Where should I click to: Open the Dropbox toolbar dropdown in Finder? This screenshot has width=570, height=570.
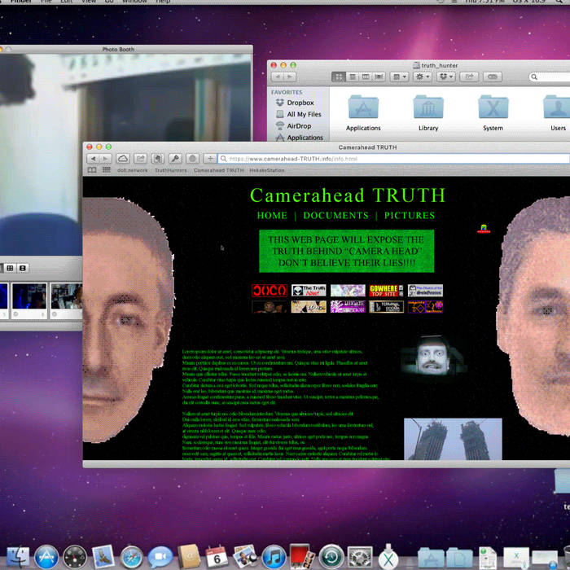click(446, 77)
